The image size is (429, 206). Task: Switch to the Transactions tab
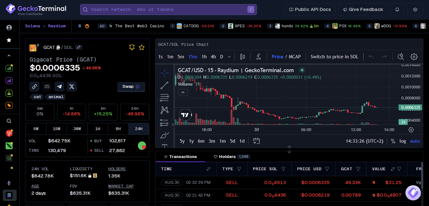coord(180,157)
